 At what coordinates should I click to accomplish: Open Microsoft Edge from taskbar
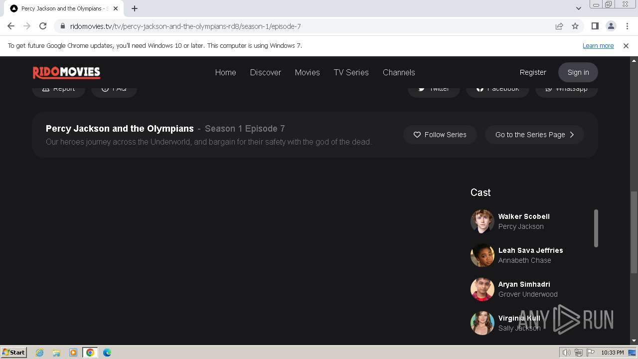tap(107, 353)
